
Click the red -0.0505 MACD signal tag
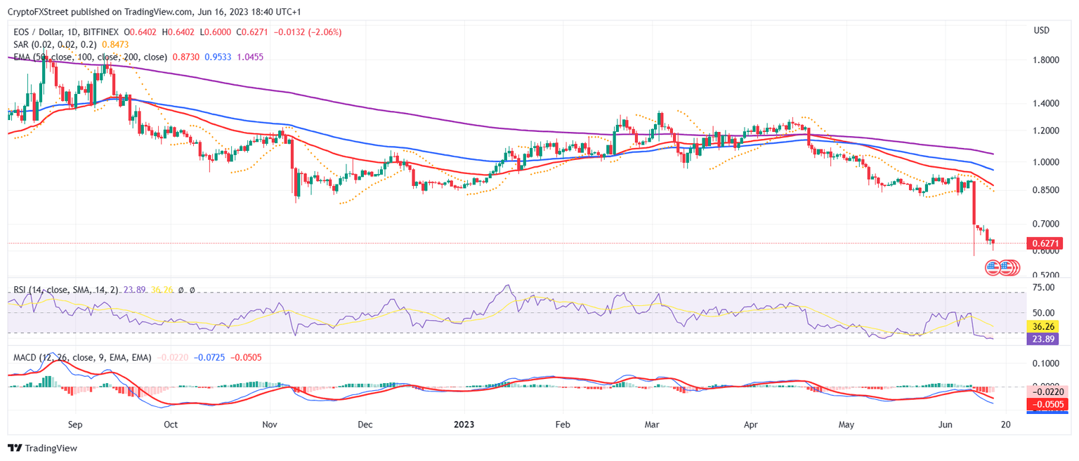click(x=1046, y=404)
